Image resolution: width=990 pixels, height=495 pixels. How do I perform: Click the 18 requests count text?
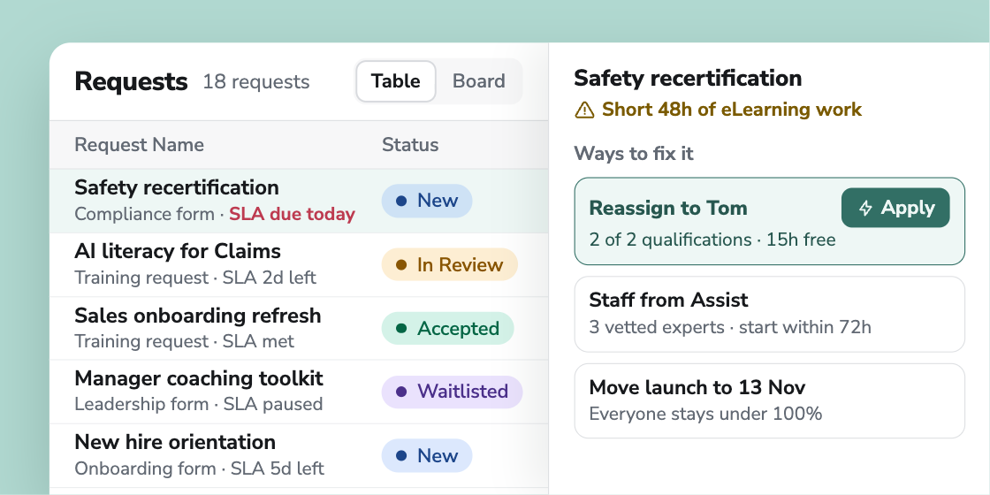256,82
